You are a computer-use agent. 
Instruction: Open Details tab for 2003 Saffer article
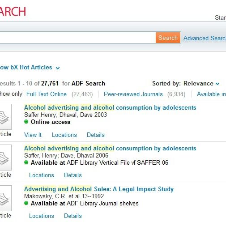pyautogui.click(x=96, y=135)
